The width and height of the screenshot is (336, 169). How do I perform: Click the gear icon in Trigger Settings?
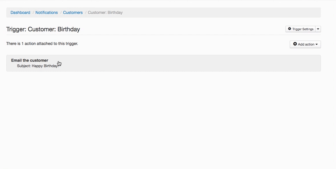[289, 29]
